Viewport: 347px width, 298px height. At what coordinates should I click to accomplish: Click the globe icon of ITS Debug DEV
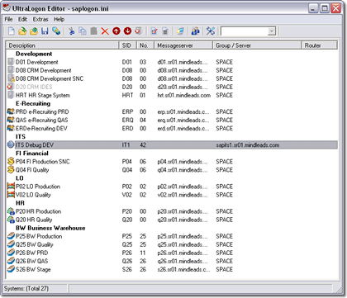(11, 144)
